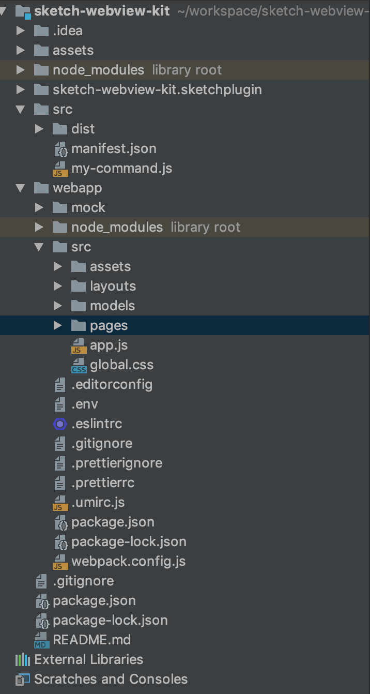Screen dimensions: 370x694
Task: Expand the models folder arrow
Action: [58, 306]
